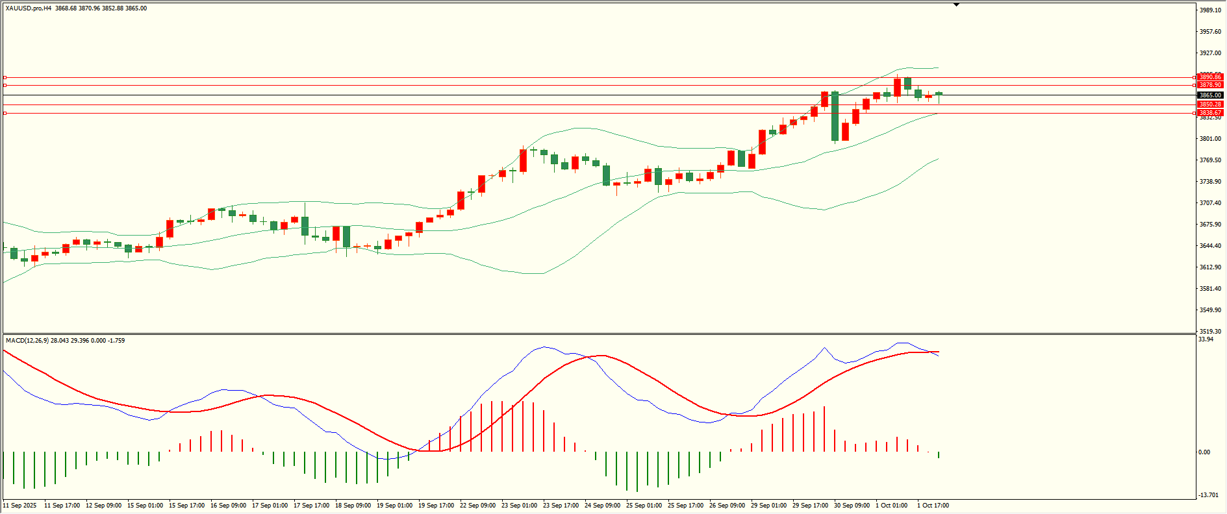The image size is (1227, 514).
Task: Click right-end handle of 3890.86 line
Action: 1194,77
